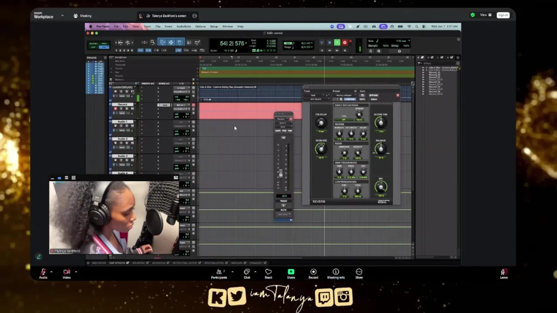Click the Go to End transport button
Viewport: 557px width, 313px height.
[345, 50]
